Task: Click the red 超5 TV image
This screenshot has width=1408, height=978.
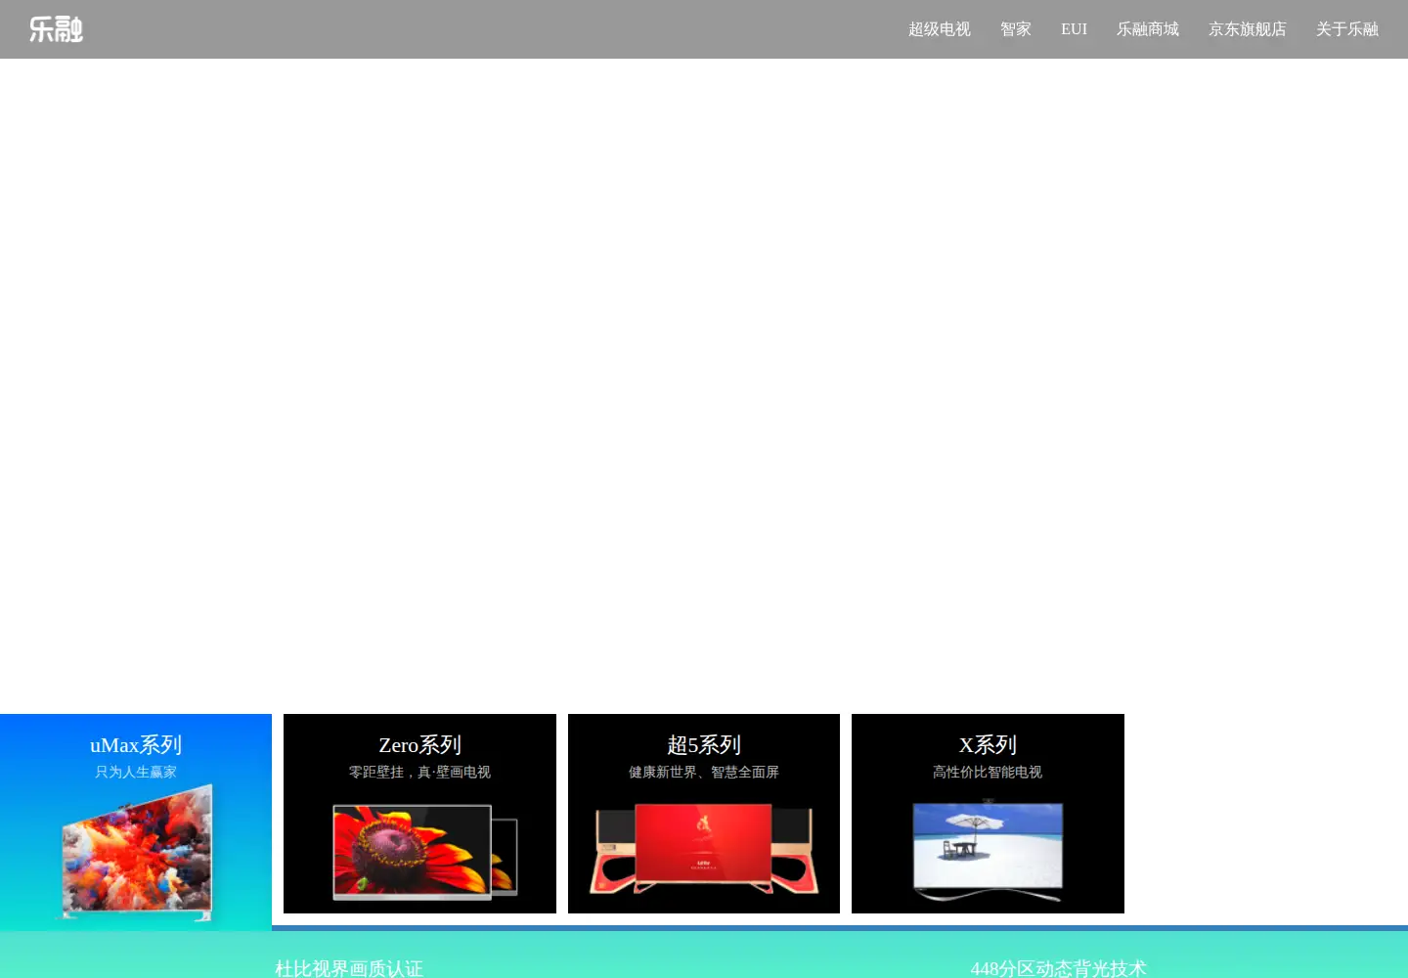Action: 704,848
